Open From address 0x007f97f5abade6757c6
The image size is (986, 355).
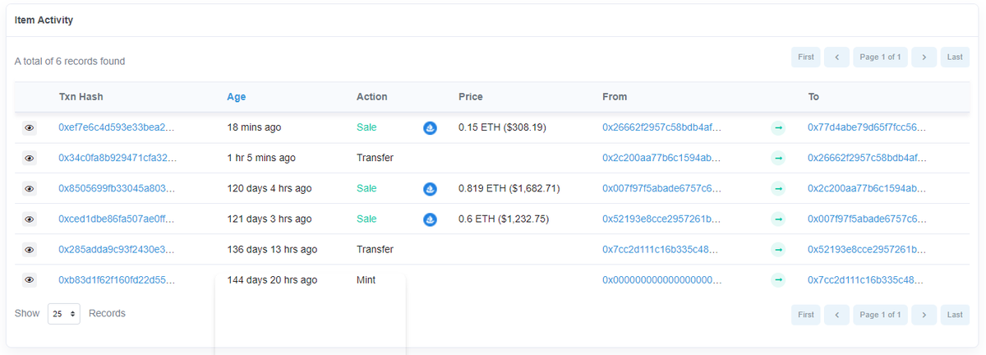click(x=662, y=189)
